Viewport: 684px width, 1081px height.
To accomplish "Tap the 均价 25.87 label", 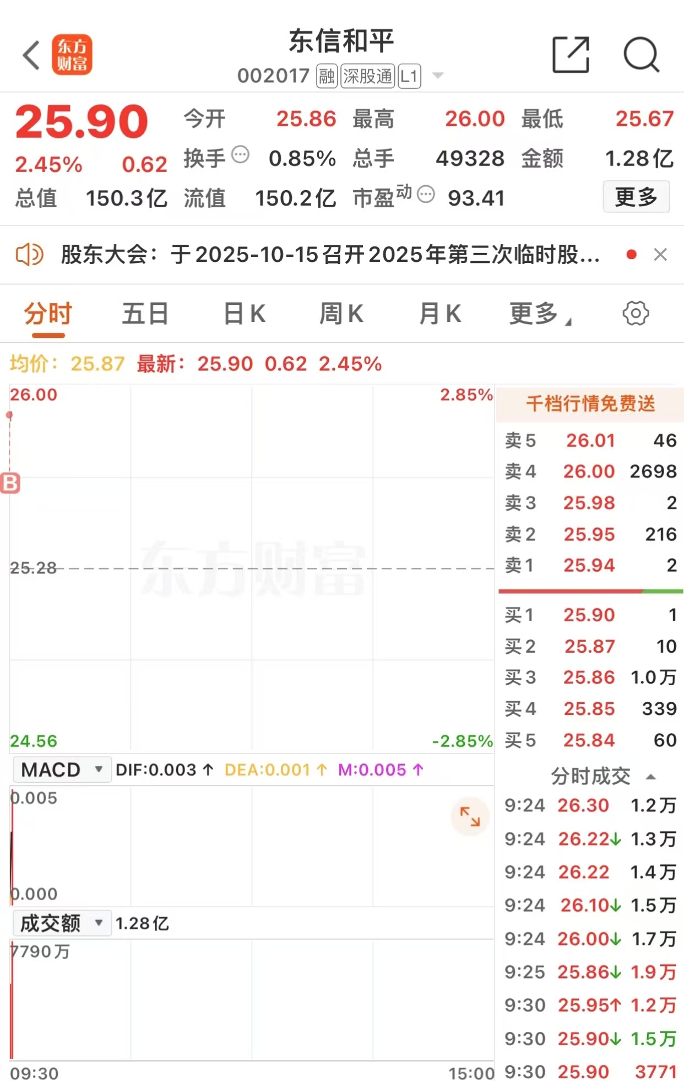I will [x=67, y=364].
